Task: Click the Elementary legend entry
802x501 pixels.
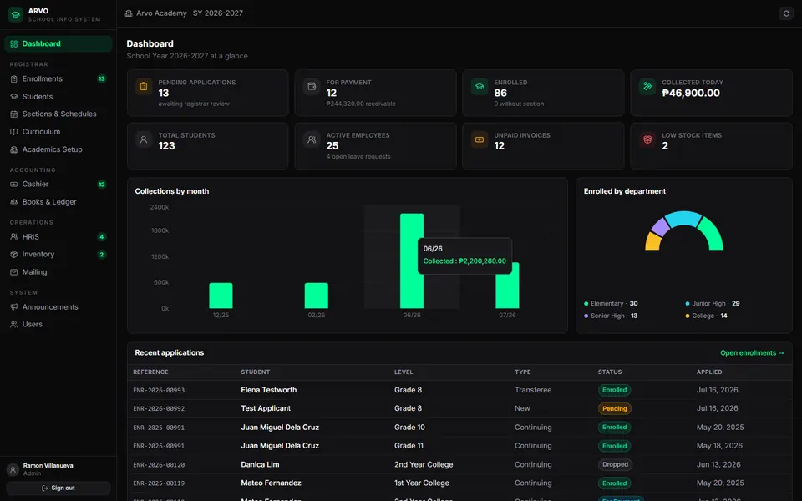Action: point(611,304)
